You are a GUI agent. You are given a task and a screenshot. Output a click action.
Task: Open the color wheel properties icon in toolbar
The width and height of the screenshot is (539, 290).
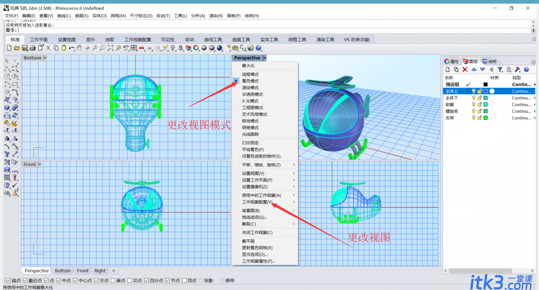coord(196,48)
